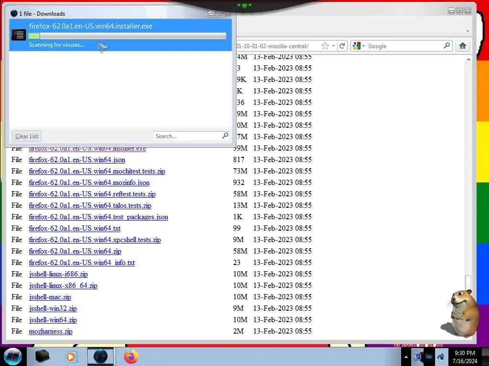The image size is (489, 366).
Task: Go to home page with the house icon
Action: point(462,46)
